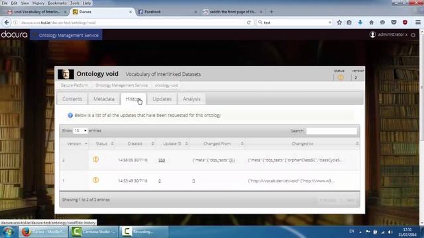Open the Recording taskbar item
This screenshot has height=238, width=424.
point(144,232)
